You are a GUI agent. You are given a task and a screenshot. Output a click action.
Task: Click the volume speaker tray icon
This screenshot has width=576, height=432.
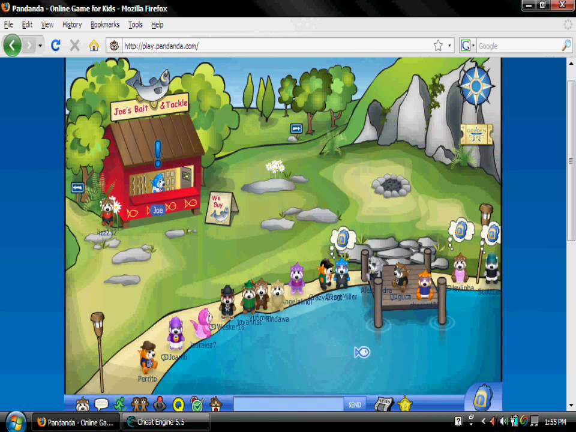(x=504, y=422)
